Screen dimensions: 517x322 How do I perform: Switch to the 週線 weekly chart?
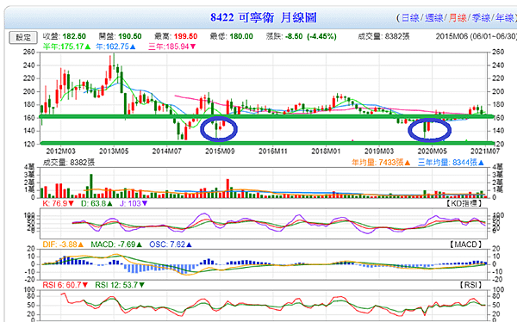click(x=433, y=18)
